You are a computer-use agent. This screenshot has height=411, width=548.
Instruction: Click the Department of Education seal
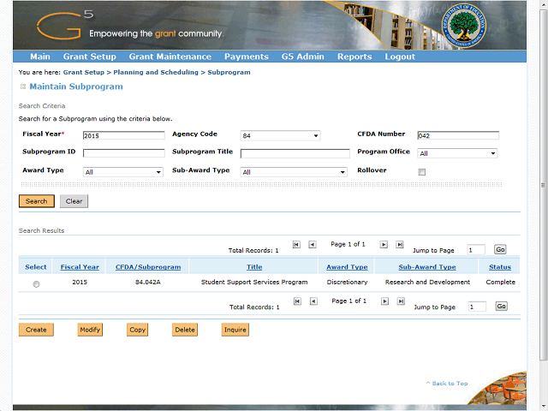[462, 24]
